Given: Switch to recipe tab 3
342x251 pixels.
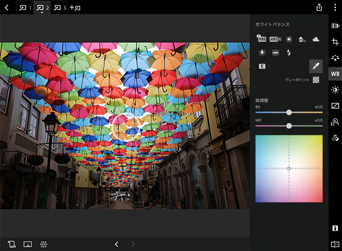Looking at the screenshot, I should (x=60, y=8).
